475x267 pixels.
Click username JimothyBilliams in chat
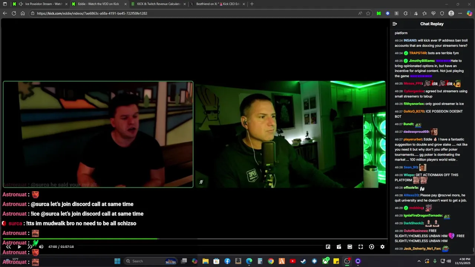(x=422, y=61)
